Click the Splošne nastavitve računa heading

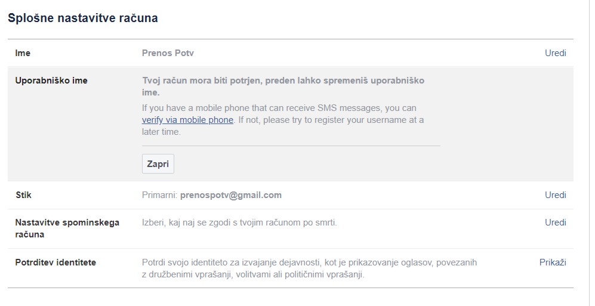tap(82, 18)
